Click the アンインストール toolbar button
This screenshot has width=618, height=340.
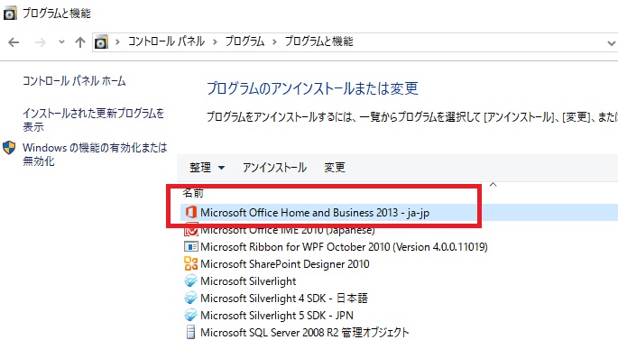point(274,168)
